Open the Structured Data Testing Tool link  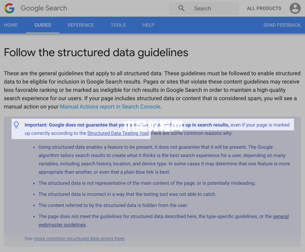click(x=118, y=133)
